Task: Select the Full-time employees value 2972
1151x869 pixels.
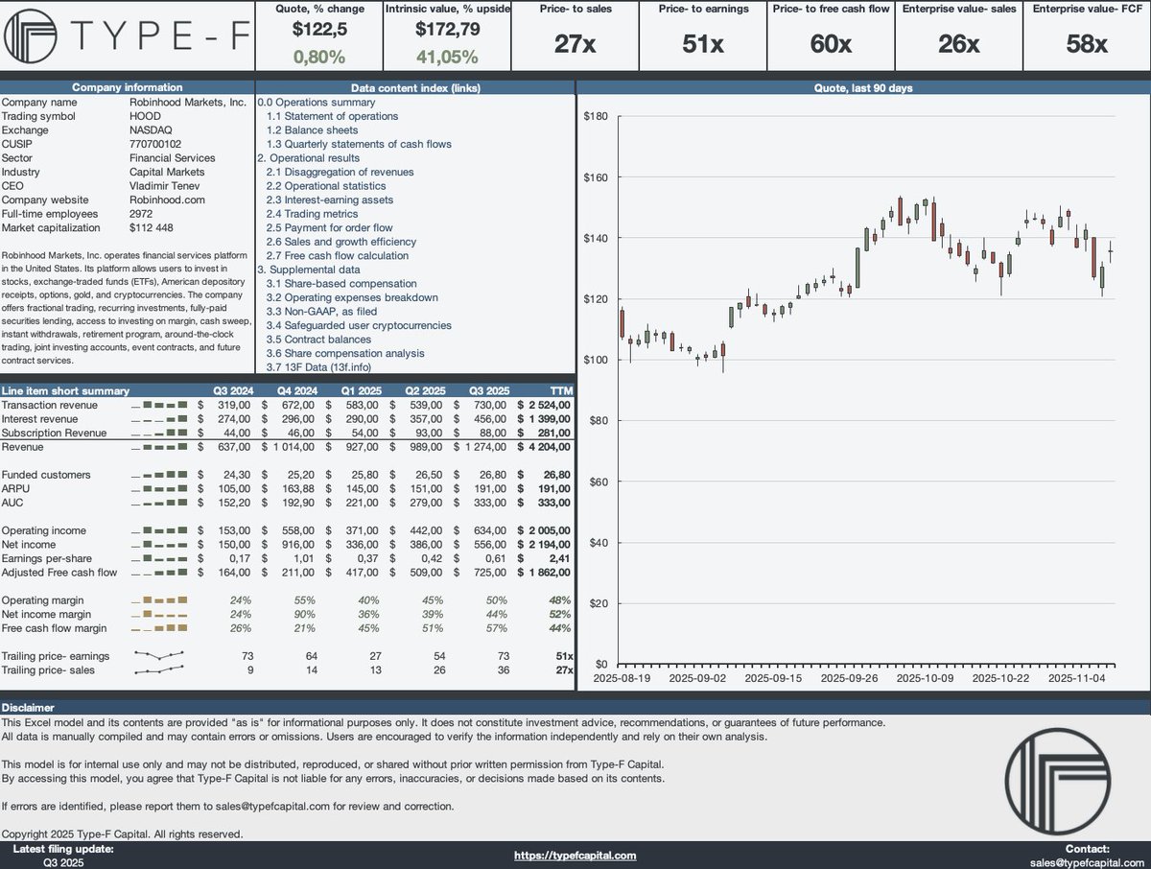Action: 141,214
